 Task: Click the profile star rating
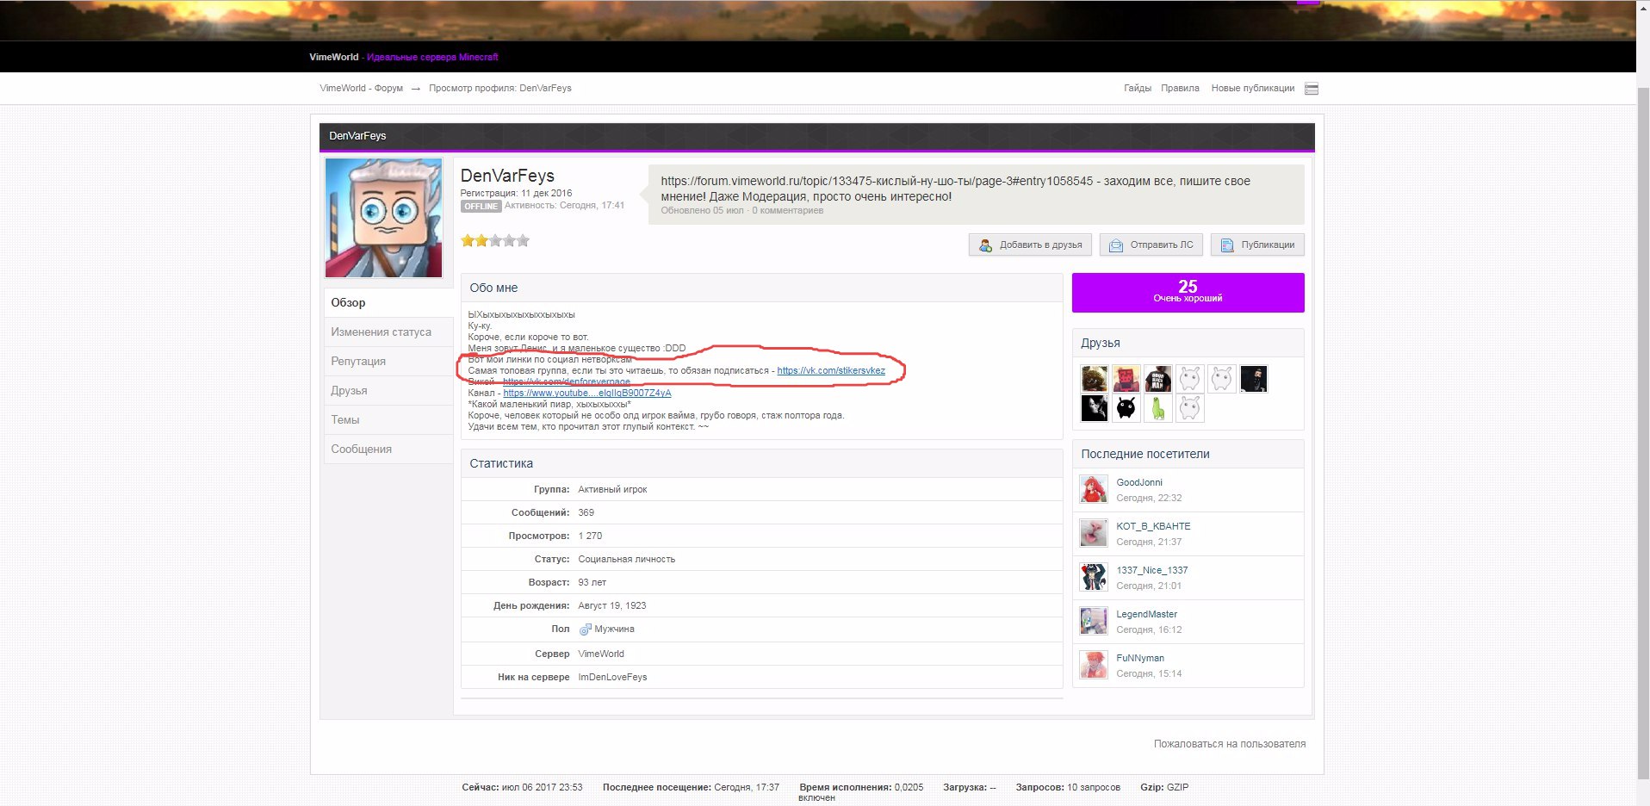coord(495,241)
